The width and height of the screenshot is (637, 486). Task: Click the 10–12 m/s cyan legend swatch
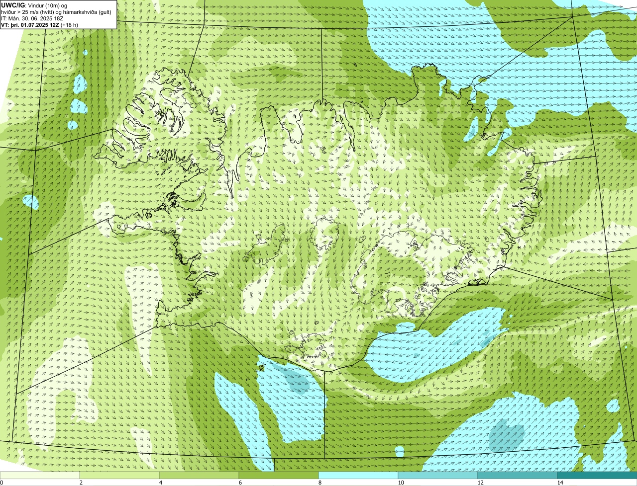438,475
